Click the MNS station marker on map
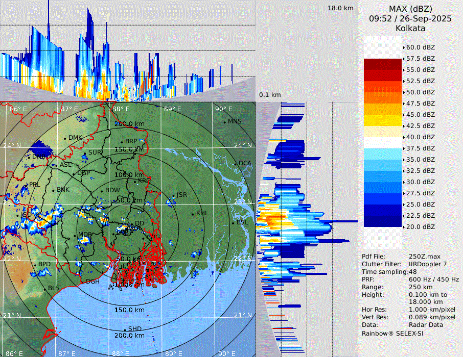Screen dimensions: 463x357 coord(224,122)
